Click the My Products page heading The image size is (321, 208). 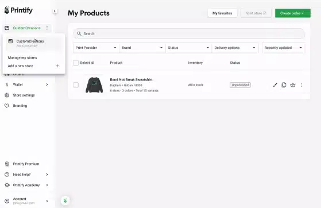click(88, 13)
